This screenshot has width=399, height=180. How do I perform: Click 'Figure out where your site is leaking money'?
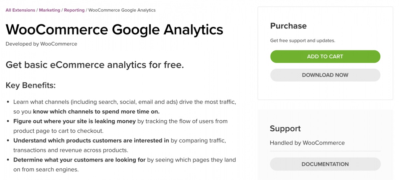pos(74,121)
